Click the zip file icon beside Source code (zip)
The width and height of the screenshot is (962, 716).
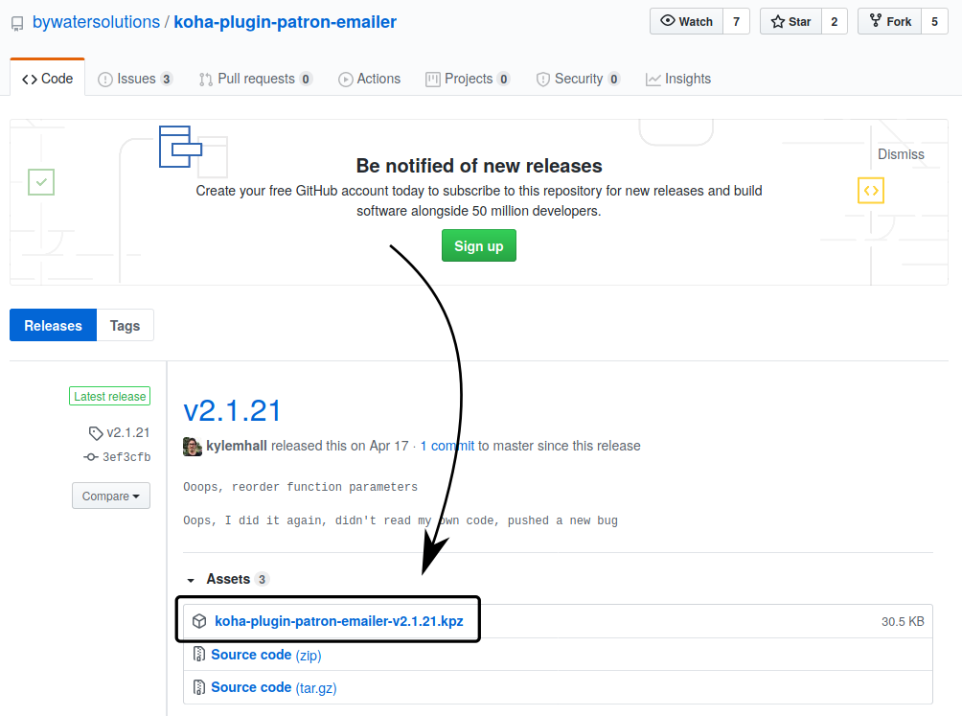pyautogui.click(x=198, y=655)
